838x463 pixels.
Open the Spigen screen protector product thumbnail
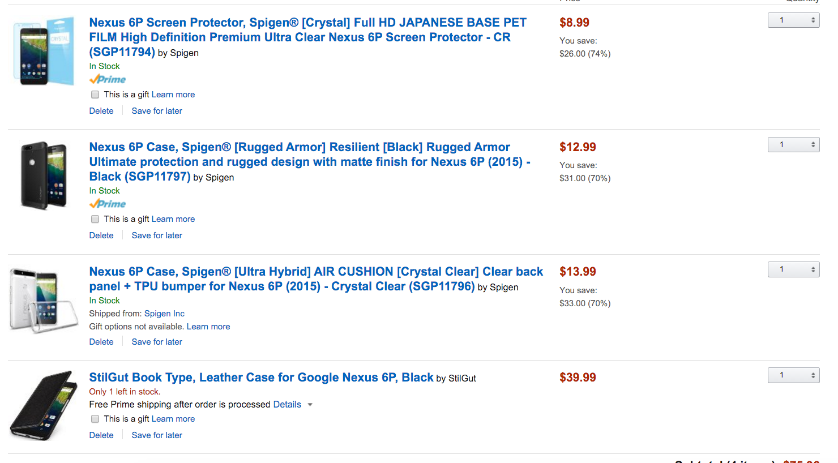pyautogui.click(x=44, y=52)
